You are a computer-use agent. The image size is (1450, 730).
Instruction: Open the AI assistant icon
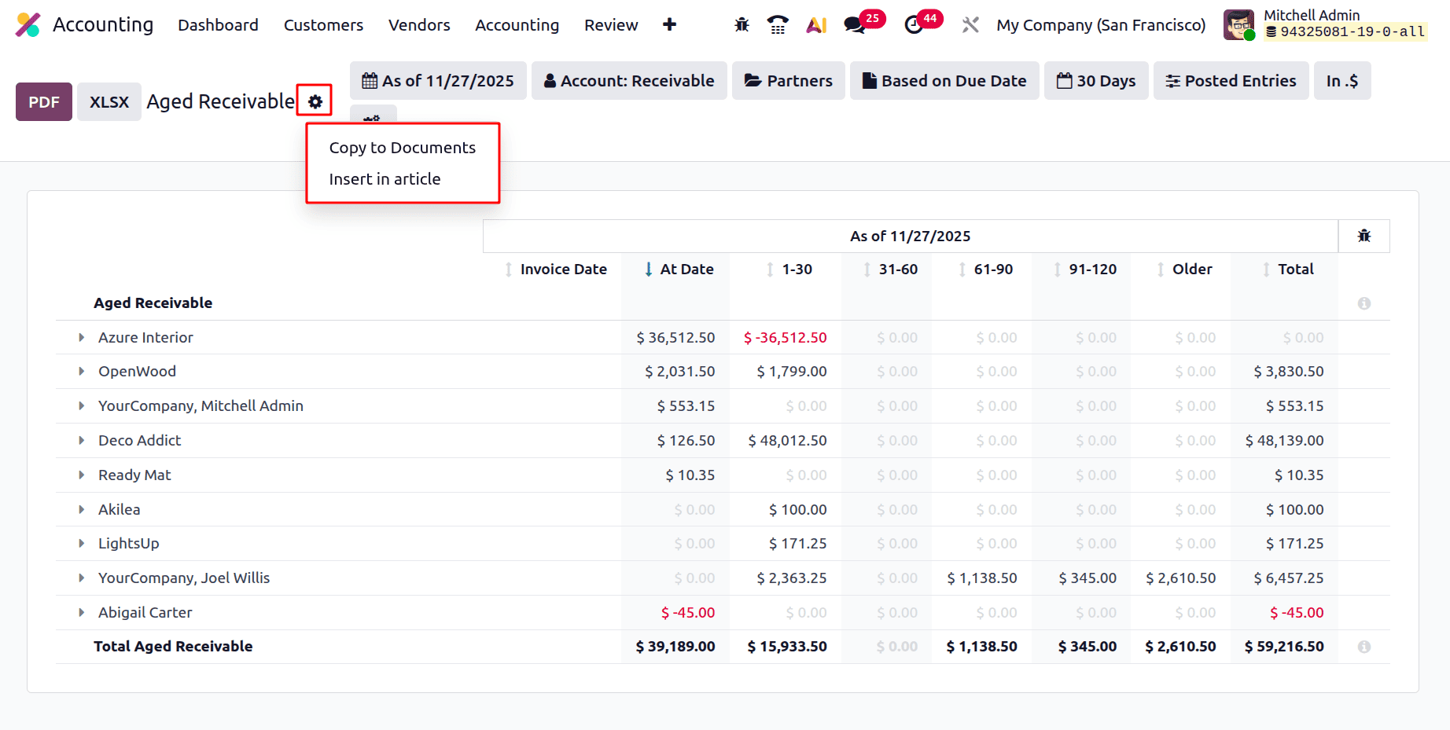coord(816,25)
